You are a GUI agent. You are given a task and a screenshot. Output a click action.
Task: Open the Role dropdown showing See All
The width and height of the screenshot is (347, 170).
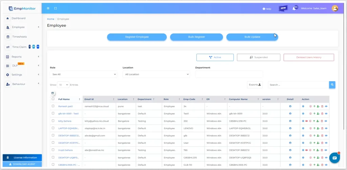[83, 74]
